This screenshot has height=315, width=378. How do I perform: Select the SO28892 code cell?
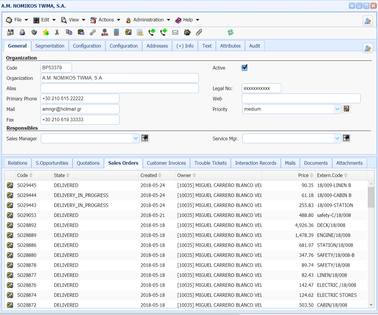coord(27,225)
